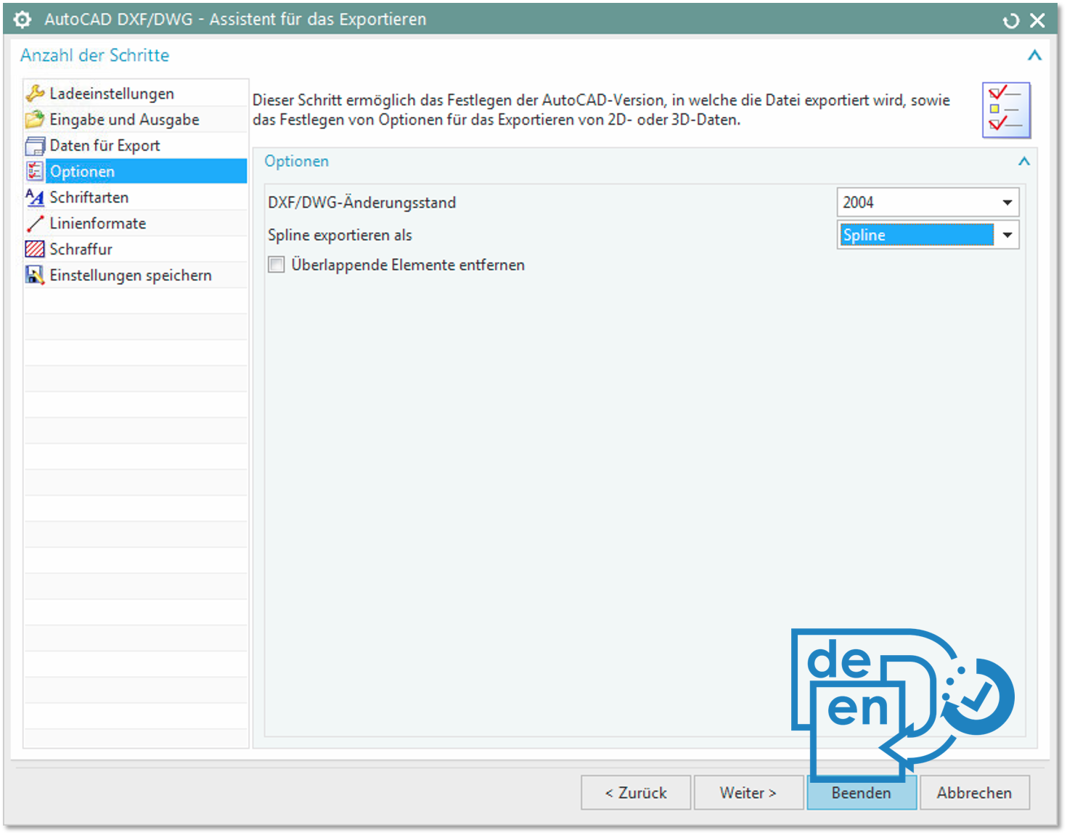Select the Linienformate step label
Image resolution: width=1067 pixels, height=835 pixels.
point(98,223)
